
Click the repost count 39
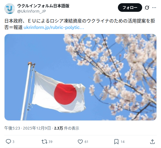(x=50, y=142)
